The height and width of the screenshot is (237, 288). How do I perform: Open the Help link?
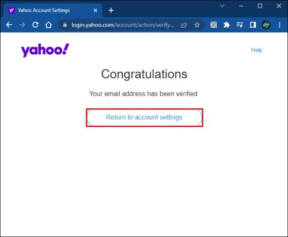(x=256, y=50)
